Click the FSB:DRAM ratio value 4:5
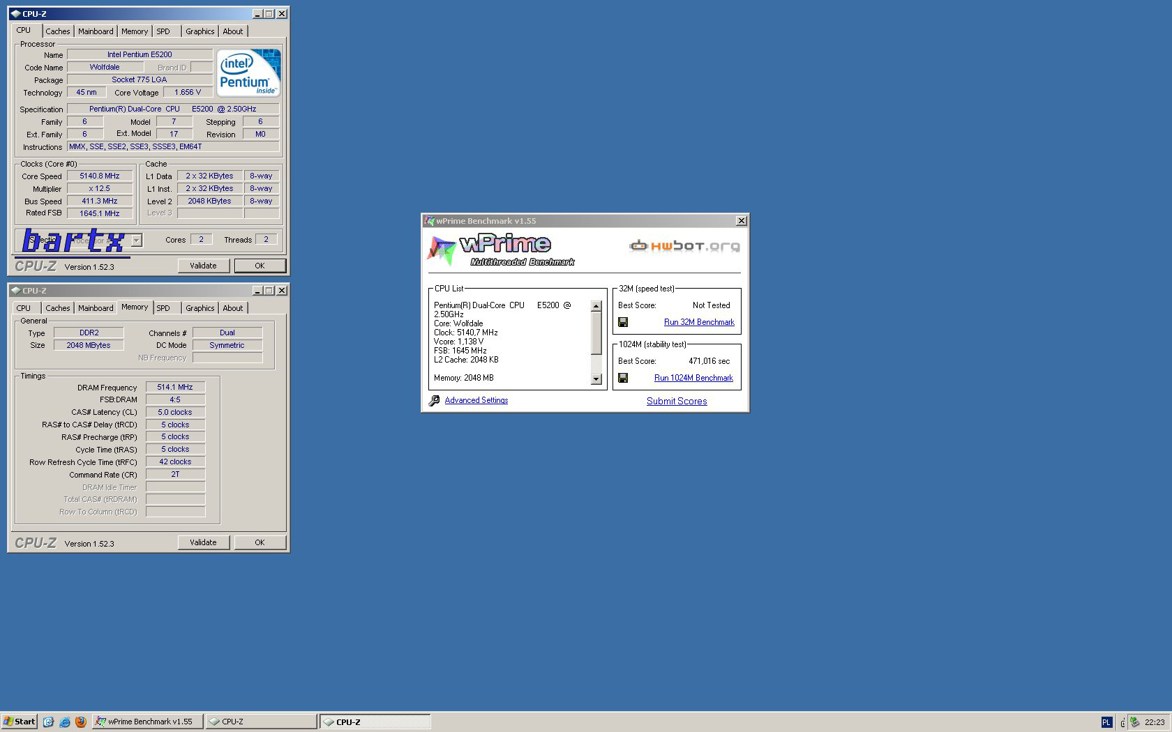The width and height of the screenshot is (1172, 732). (175, 399)
